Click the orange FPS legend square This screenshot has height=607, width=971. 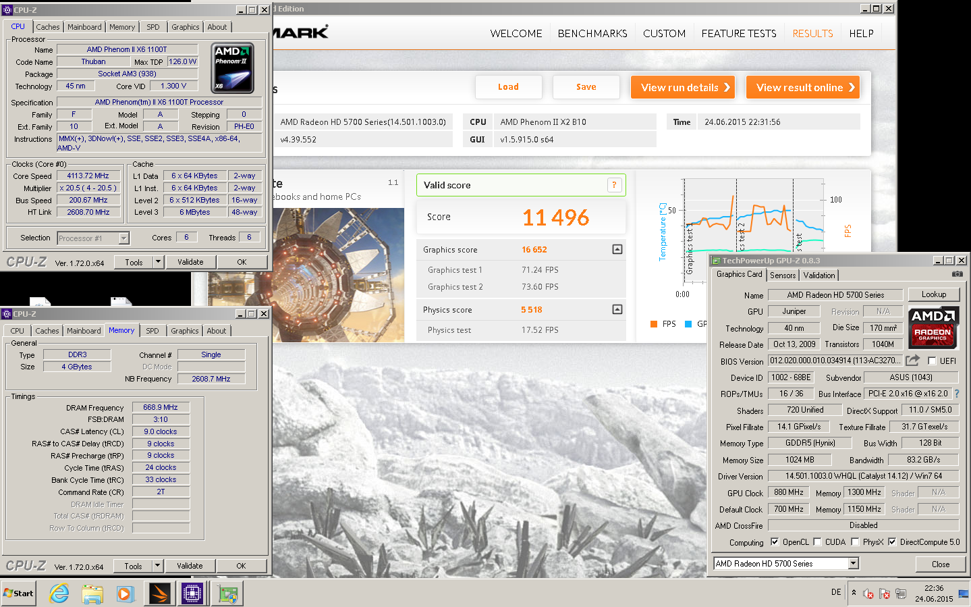point(654,324)
